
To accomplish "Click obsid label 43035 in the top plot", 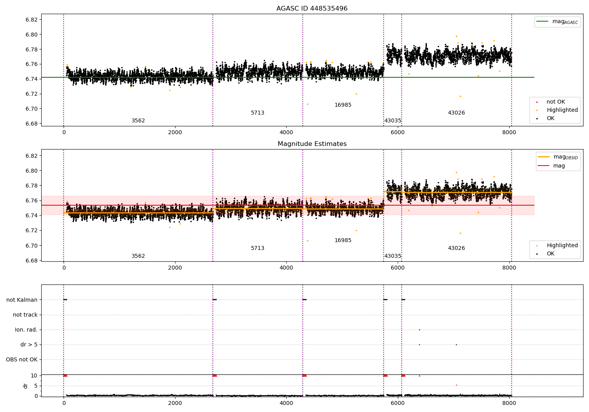I will pyautogui.click(x=393, y=121).
